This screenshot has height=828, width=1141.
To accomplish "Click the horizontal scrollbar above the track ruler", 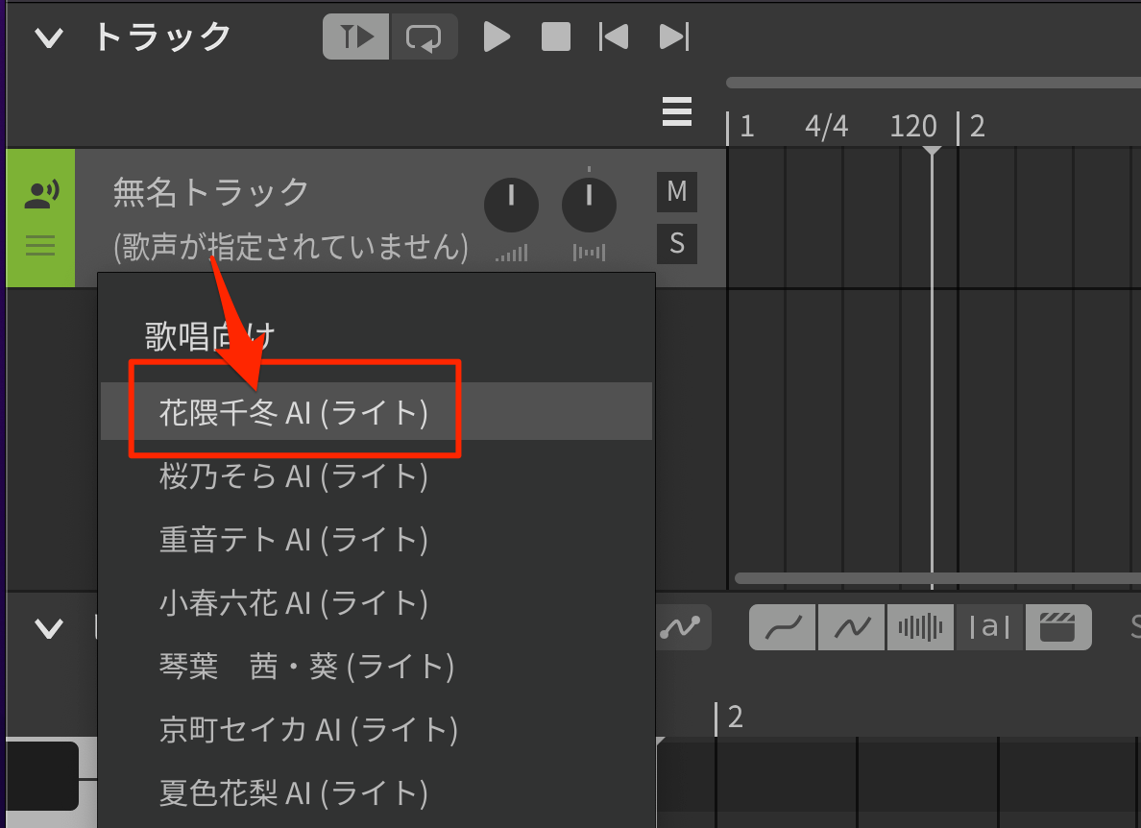I will (934, 83).
